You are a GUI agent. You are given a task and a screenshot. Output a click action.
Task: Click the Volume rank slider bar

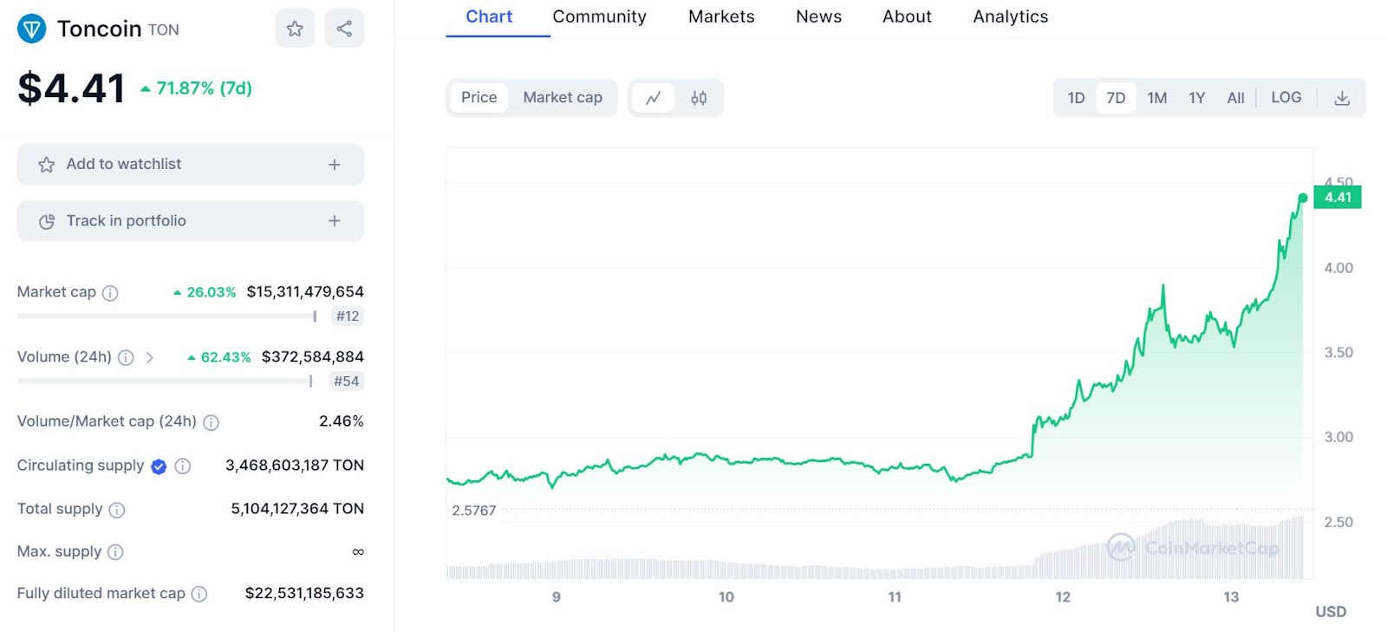(x=165, y=381)
